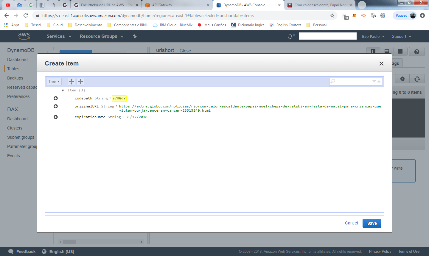Go back in browser history
429x256 pixels.
coord(7,15)
